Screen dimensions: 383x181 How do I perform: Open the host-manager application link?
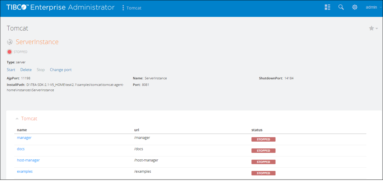[x=28, y=160]
